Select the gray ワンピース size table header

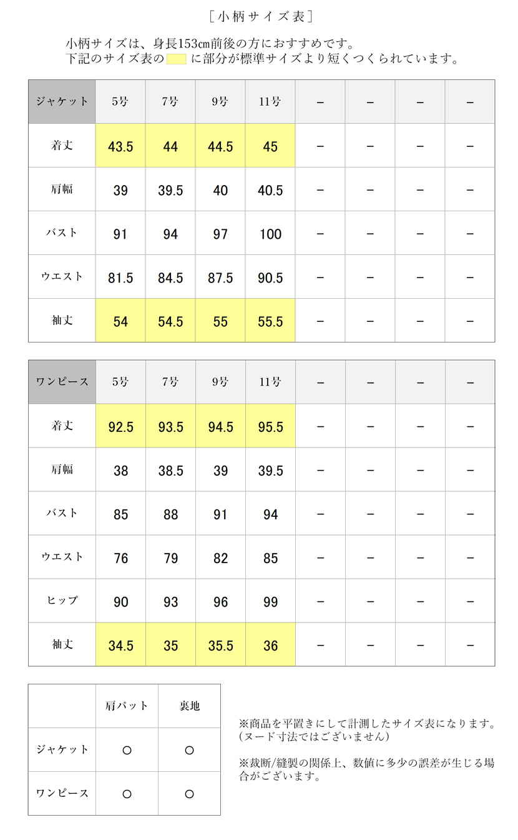pyautogui.click(x=62, y=382)
